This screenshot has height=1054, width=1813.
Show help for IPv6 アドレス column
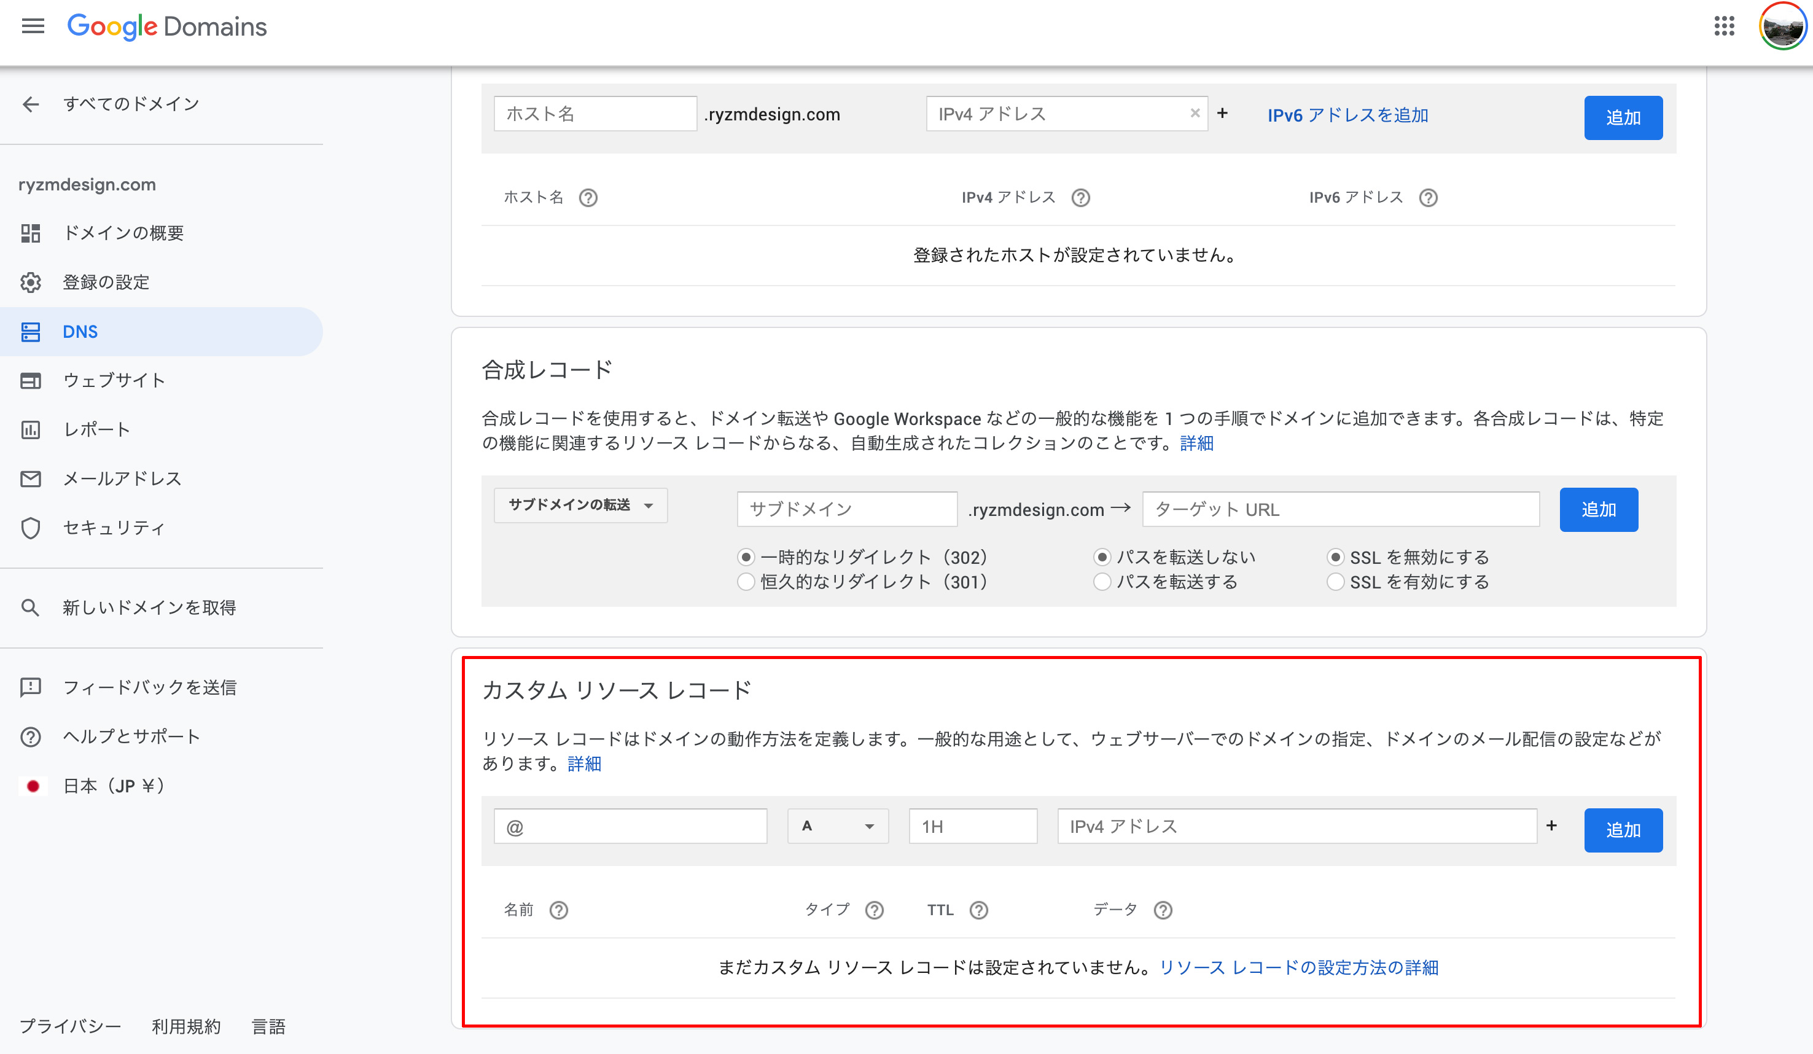pos(1428,198)
